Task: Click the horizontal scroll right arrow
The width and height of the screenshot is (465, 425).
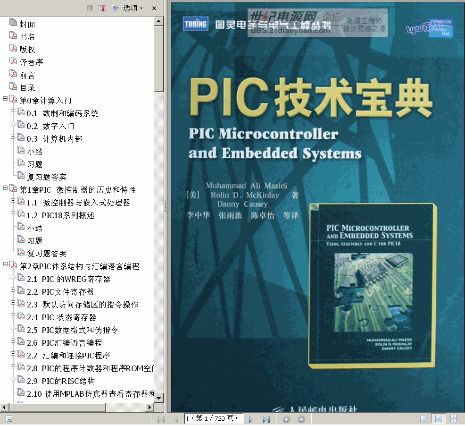Action: (149, 407)
